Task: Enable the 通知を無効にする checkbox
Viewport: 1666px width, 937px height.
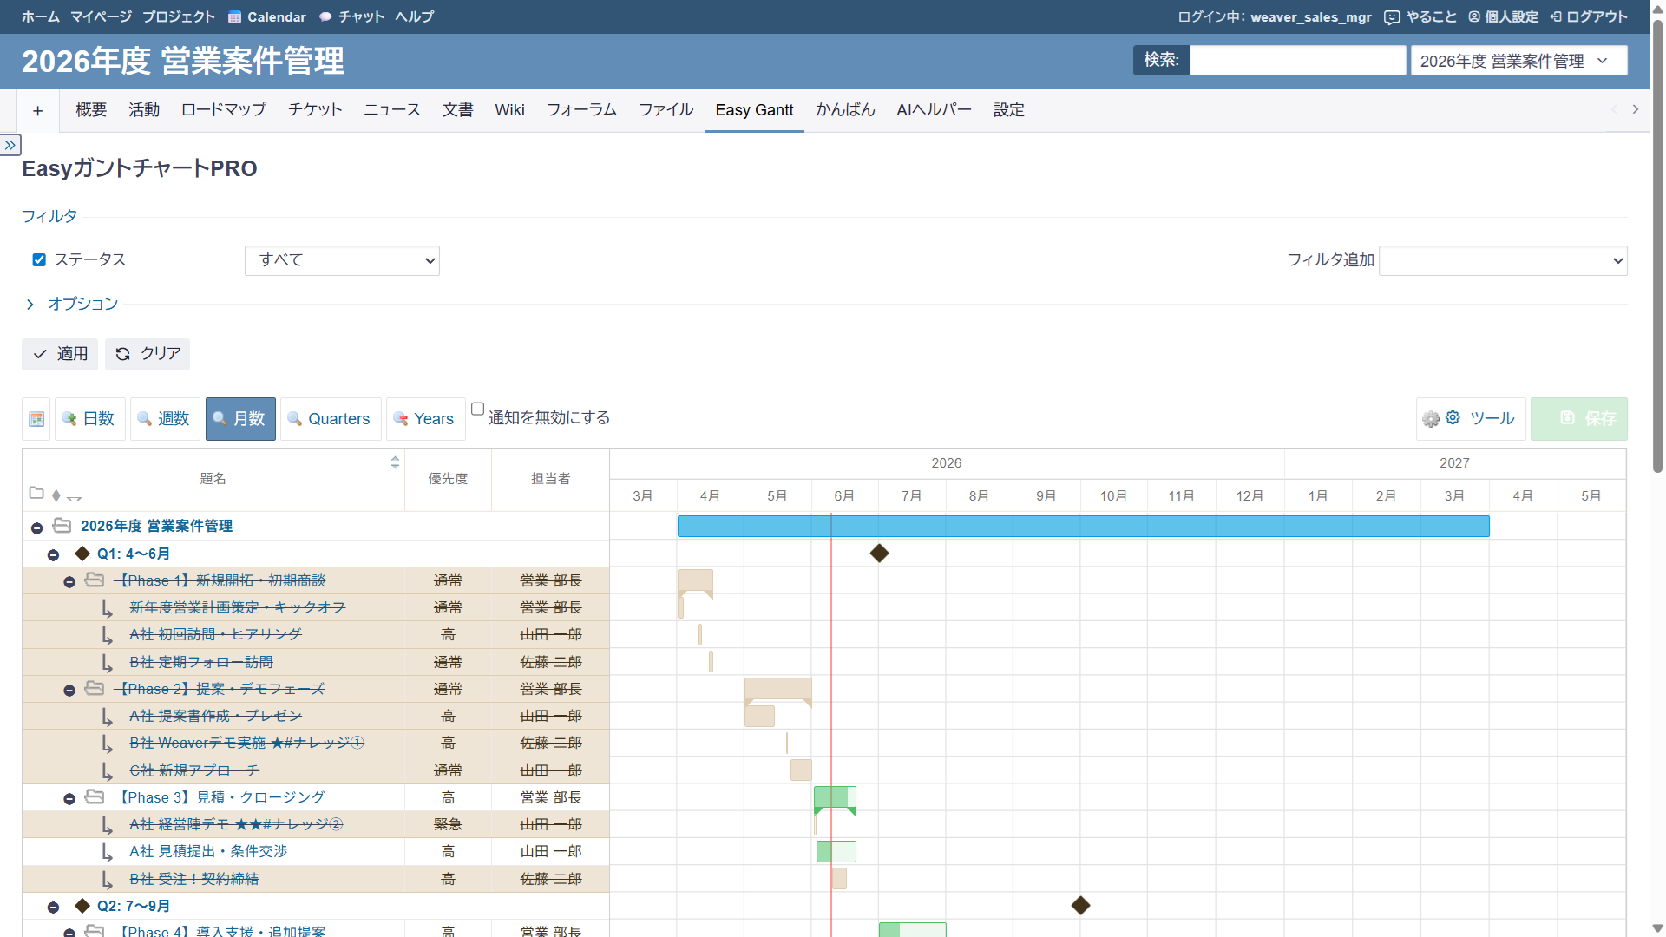Action: 477,409
